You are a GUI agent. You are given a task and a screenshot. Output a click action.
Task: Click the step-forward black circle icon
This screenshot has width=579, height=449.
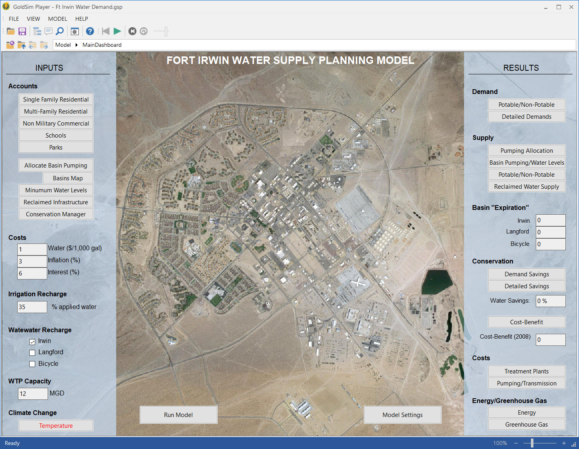coord(132,31)
